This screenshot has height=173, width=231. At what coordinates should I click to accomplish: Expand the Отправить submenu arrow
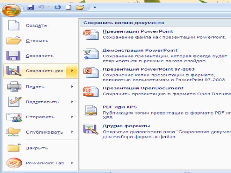click(72, 117)
